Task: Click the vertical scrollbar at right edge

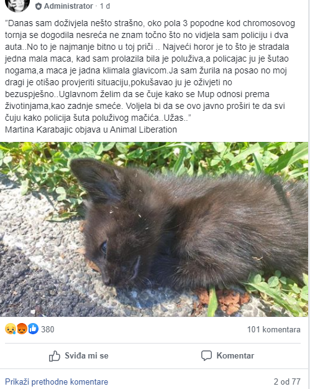Action: (x=309, y=194)
